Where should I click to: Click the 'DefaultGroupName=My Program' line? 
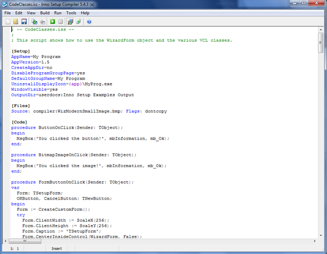coord(48,79)
